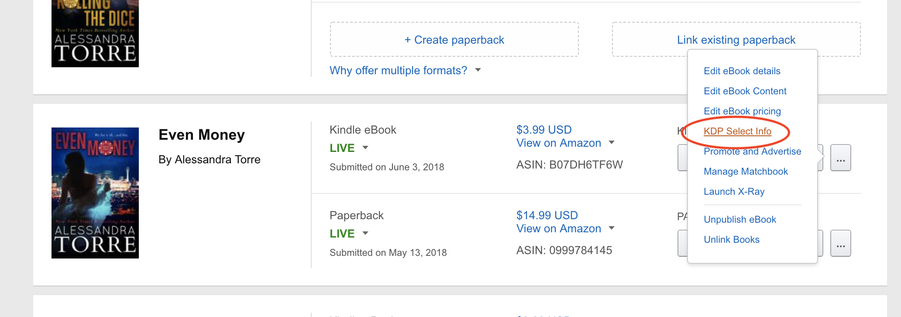Screen dimensions: 901x317
Task: Expand the Why offer multiple formats arrow
Action: [478, 70]
